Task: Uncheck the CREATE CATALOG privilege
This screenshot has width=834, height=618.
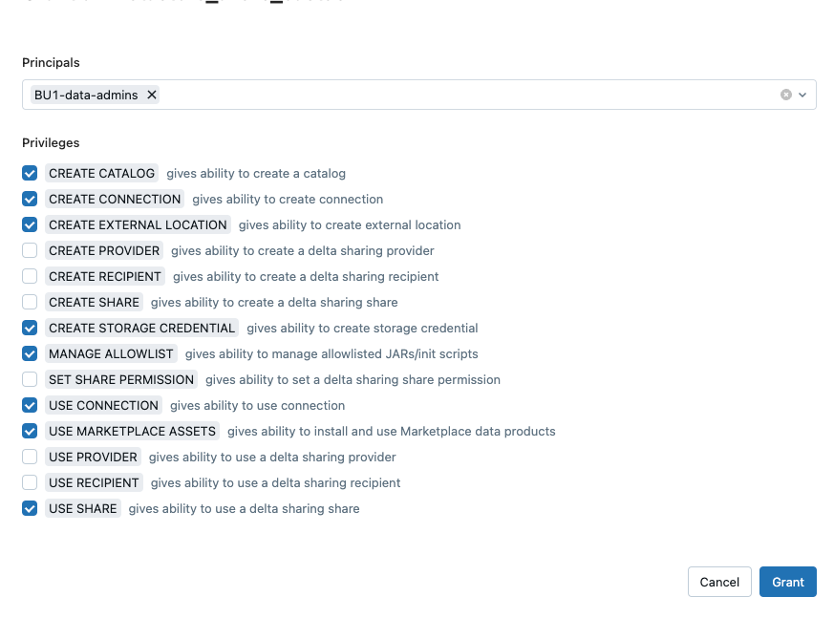Action: (30, 173)
